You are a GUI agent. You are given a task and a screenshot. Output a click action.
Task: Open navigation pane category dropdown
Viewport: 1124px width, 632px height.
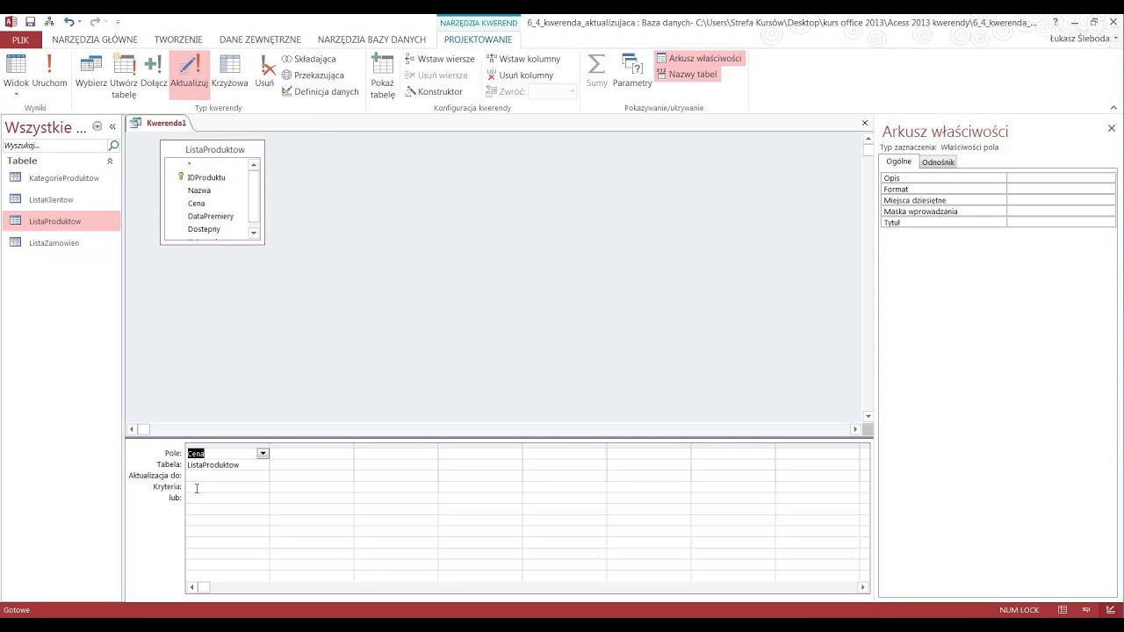tap(97, 126)
